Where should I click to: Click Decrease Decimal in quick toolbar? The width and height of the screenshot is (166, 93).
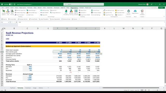23,19
